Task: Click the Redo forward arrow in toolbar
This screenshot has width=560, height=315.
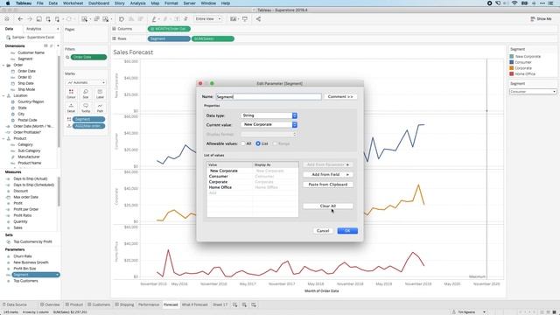Action: click(x=30, y=19)
